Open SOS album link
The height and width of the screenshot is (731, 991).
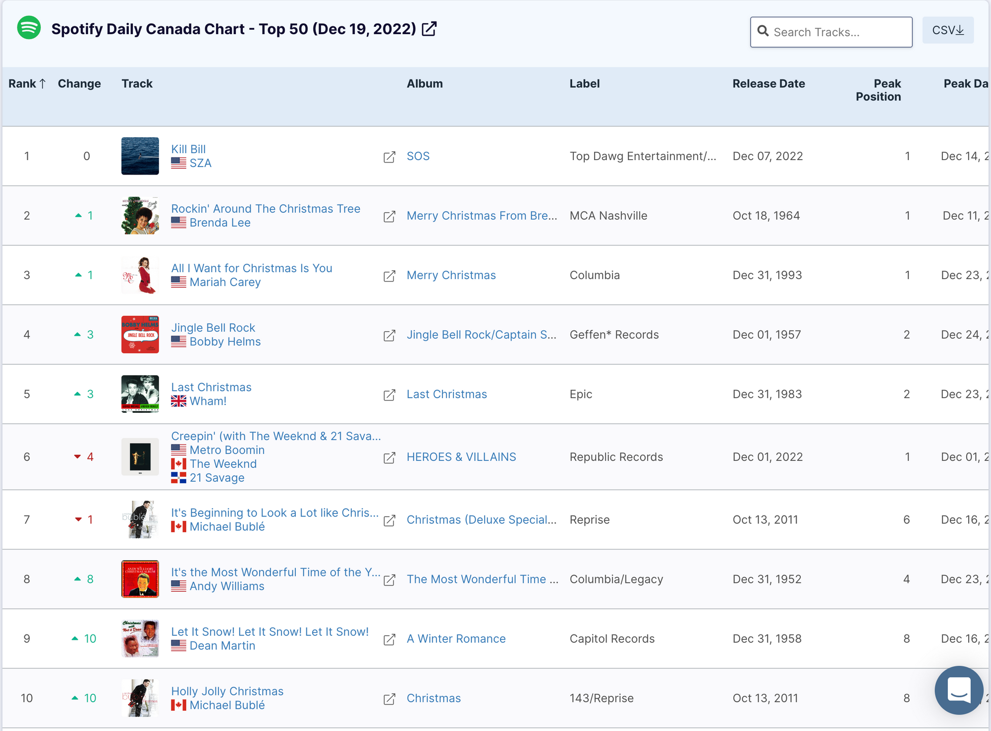click(x=418, y=156)
